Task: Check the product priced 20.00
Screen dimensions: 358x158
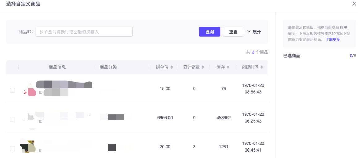Action: point(12,148)
